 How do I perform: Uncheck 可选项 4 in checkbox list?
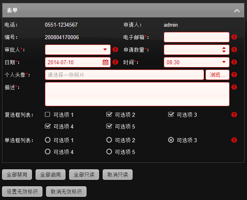coord(48,126)
